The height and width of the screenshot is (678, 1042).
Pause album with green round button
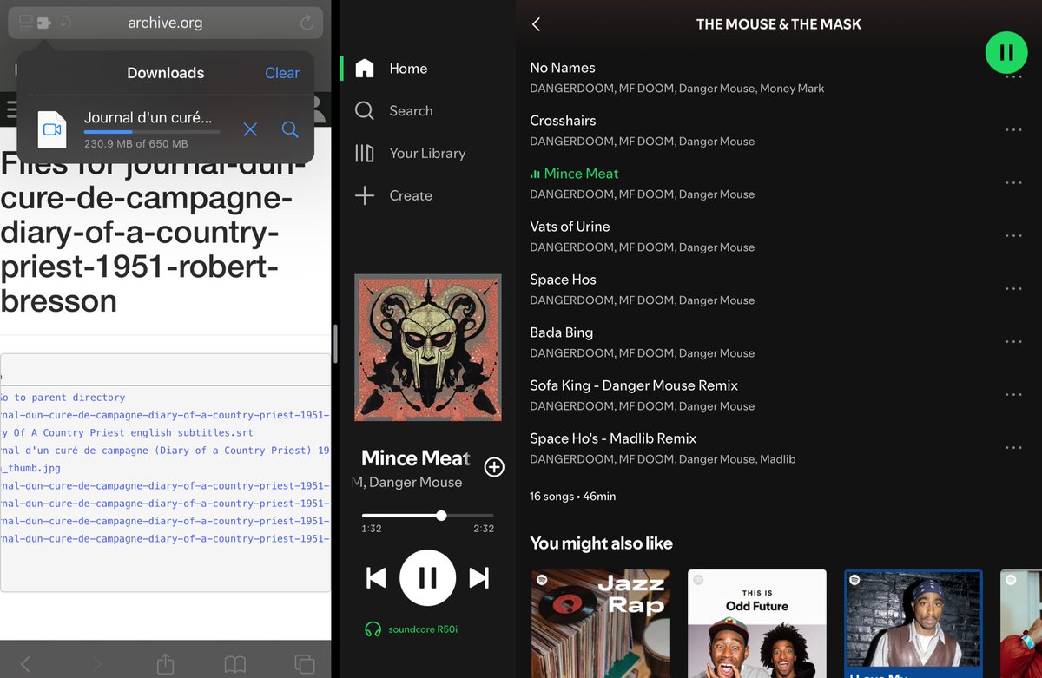[x=1006, y=53]
